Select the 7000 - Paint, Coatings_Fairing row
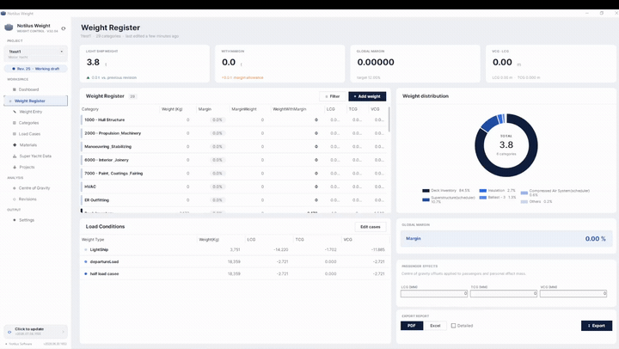The width and height of the screenshot is (619, 349). point(234,174)
